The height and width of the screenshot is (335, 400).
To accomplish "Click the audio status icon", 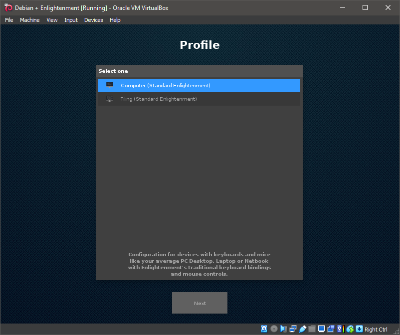I will tap(283, 329).
